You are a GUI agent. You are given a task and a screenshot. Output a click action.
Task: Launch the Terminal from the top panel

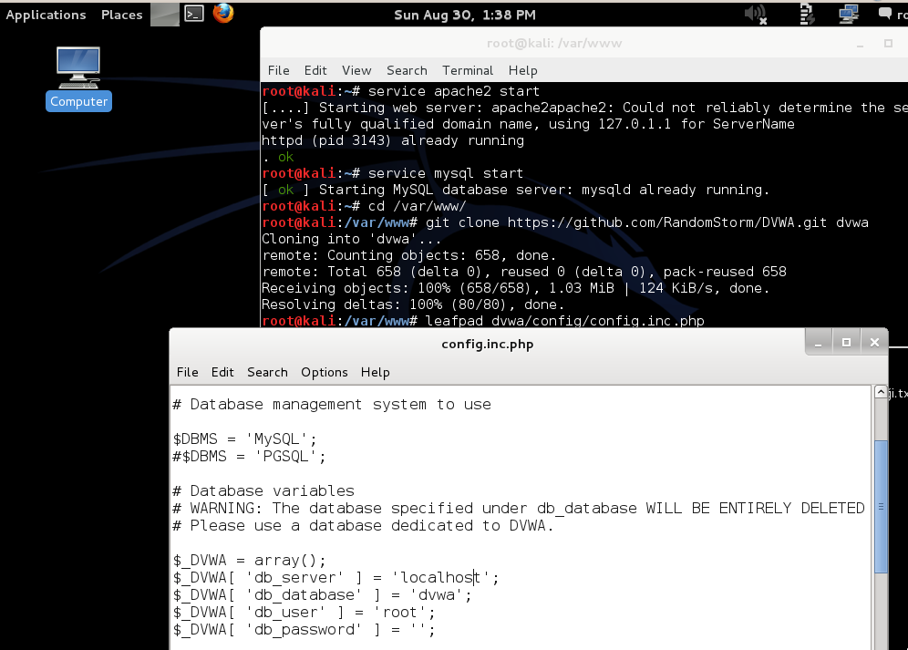(193, 14)
